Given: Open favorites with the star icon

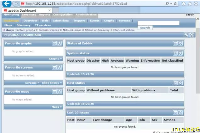Looking at the screenshot, I should point(190,4).
